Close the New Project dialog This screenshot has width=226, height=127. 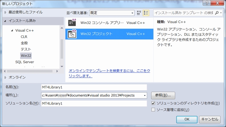pyautogui.click(x=217, y=3)
